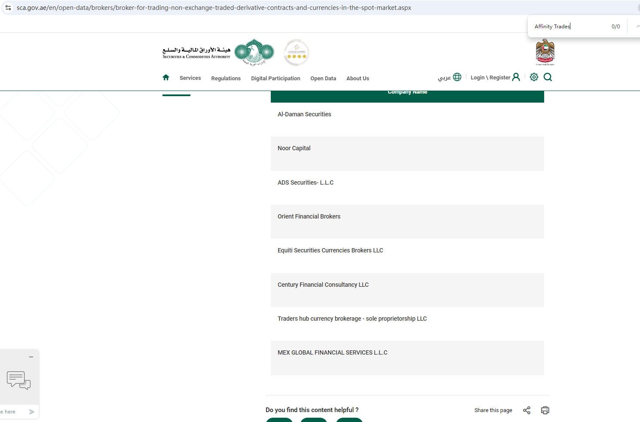Screen dimensions: 640x422
Task: Open the Digital Participation menu
Action: tap(276, 79)
